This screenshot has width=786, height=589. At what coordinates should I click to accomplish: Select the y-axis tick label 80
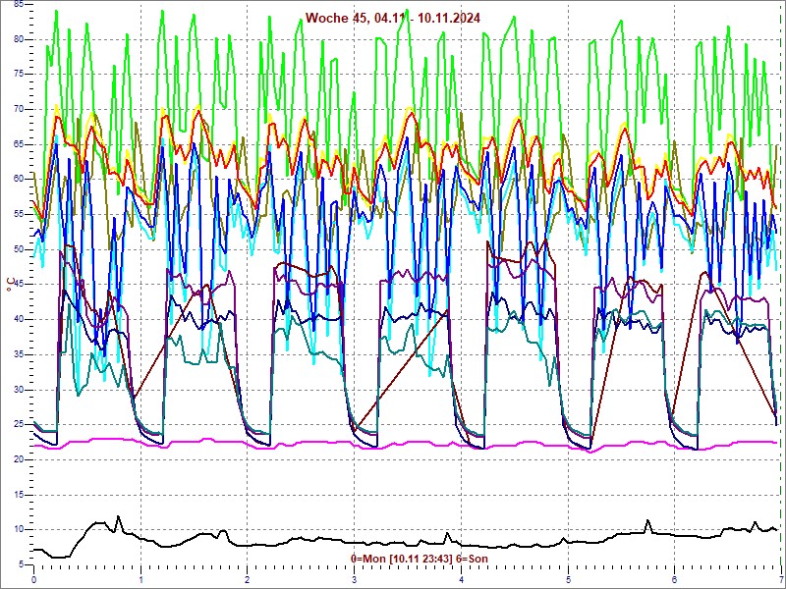(19, 38)
